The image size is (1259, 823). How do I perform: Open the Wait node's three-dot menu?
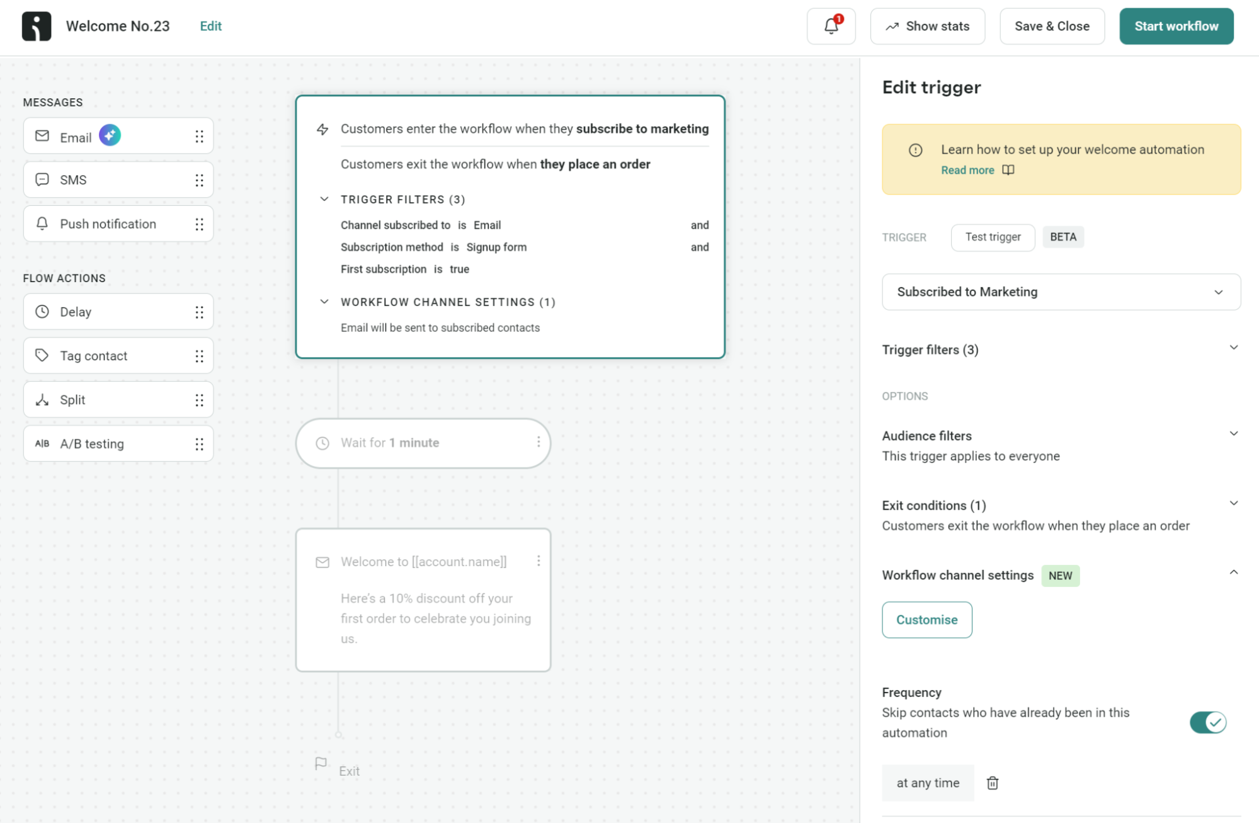pos(538,442)
